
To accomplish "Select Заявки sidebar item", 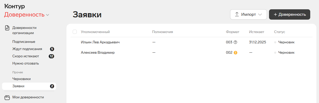I will (29, 86).
